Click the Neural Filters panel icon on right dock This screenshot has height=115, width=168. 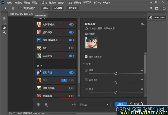150,18
